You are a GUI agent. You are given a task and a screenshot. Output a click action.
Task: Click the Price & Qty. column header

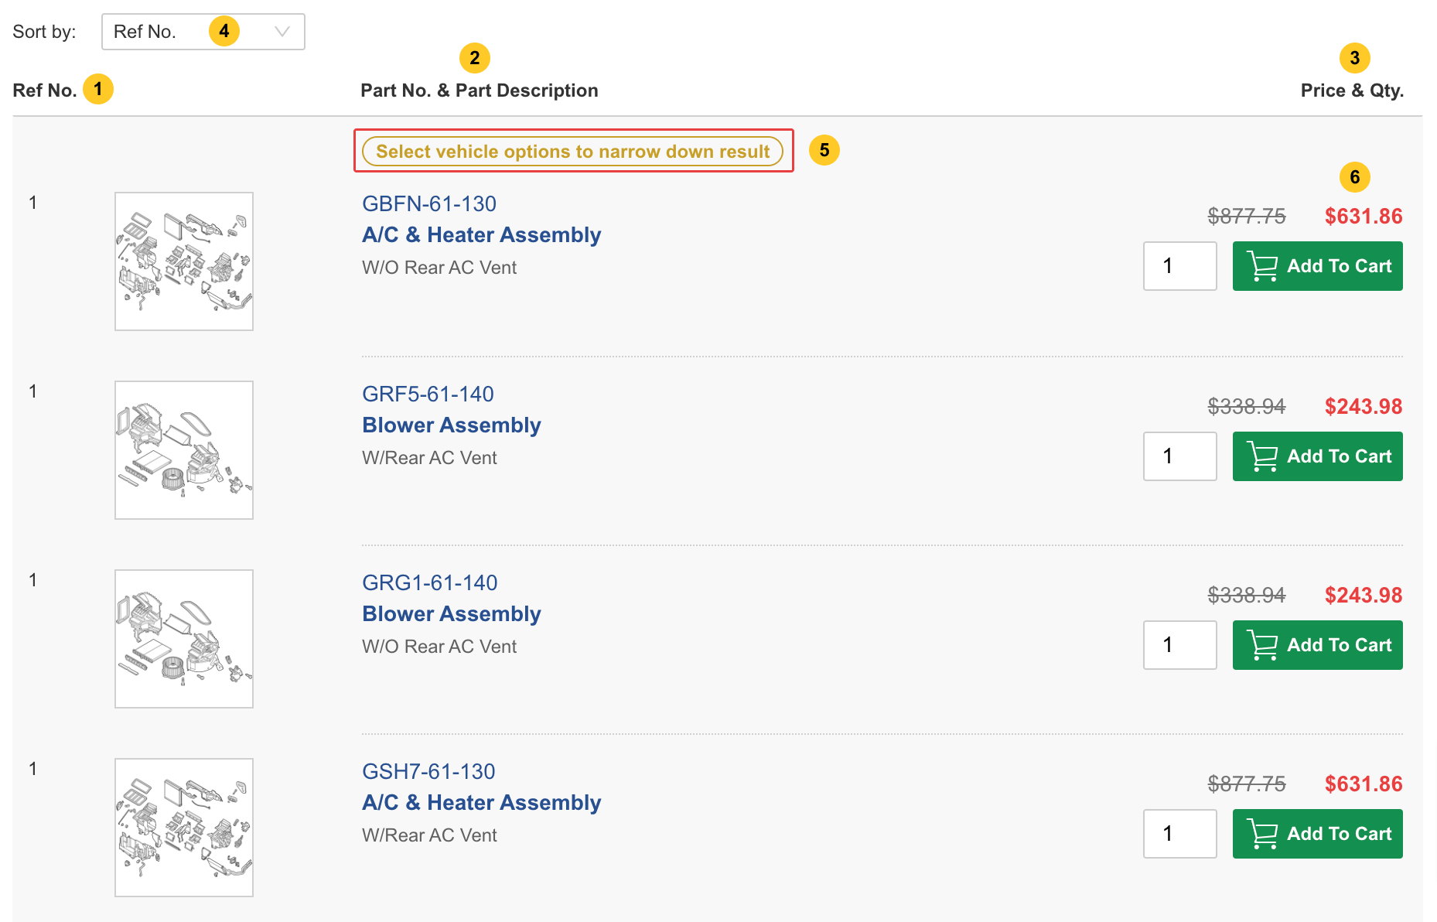click(1352, 90)
